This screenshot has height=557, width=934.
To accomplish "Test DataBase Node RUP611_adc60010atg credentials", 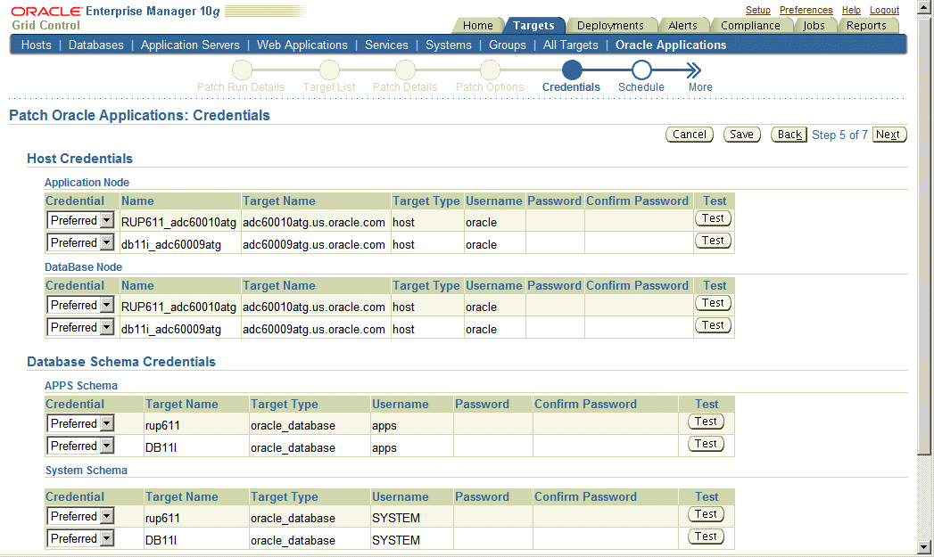I will [x=713, y=303].
